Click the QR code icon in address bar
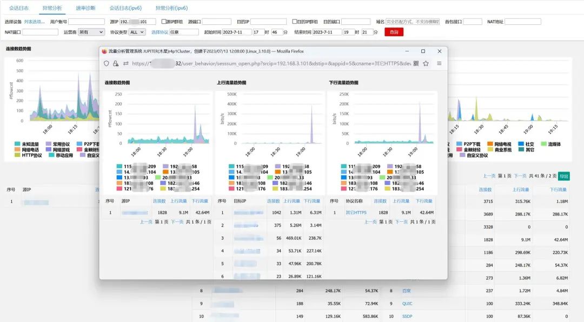The image size is (584, 322). 416,63
